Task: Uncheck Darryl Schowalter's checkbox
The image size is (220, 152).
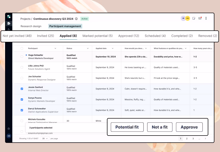Action: pos(22,110)
